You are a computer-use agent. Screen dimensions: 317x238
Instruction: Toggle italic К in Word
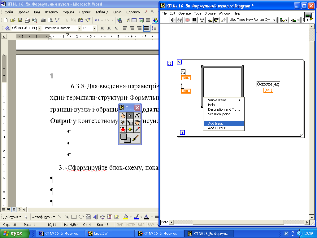tap(109, 28)
